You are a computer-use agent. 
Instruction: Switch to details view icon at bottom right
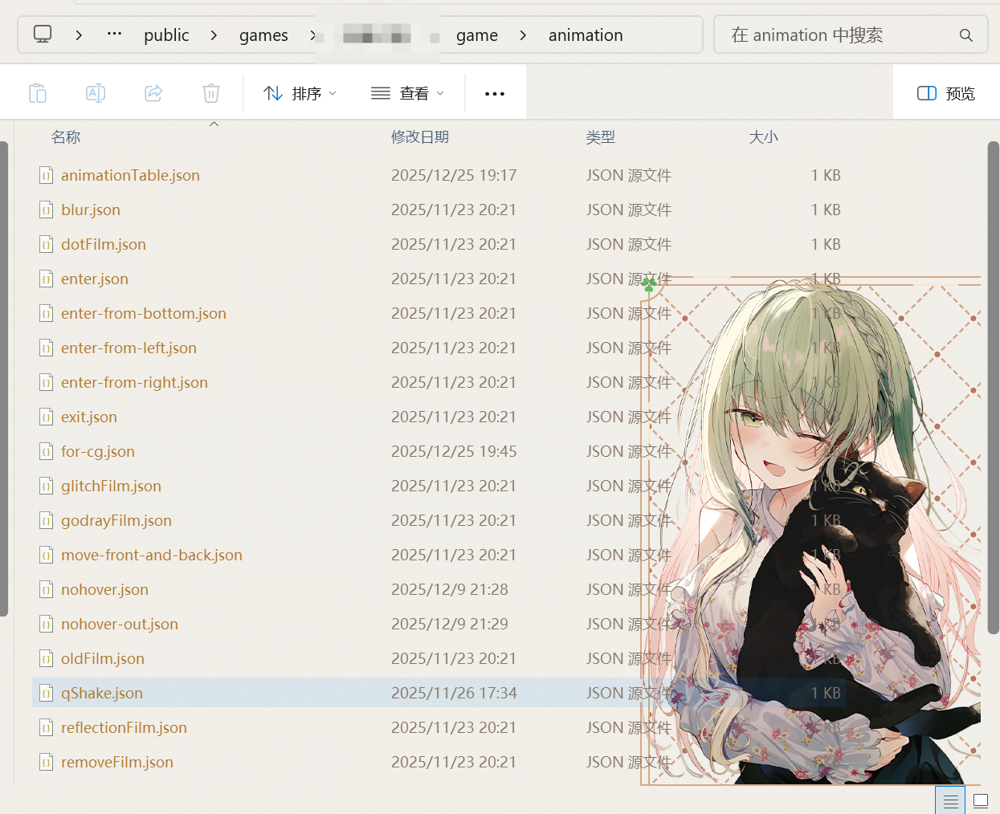point(950,801)
